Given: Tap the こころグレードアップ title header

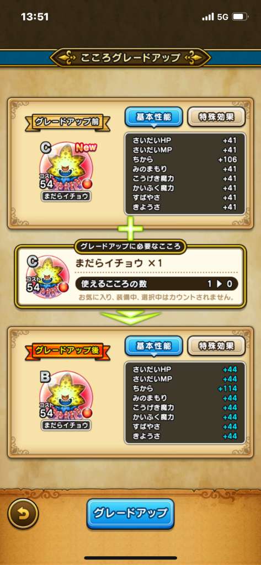Looking at the screenshot, I should [x=130, y=58].
